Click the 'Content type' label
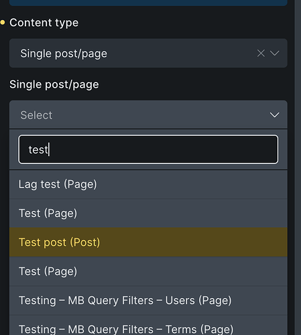This screenshot has height=335, width=301. coord(44,23)
